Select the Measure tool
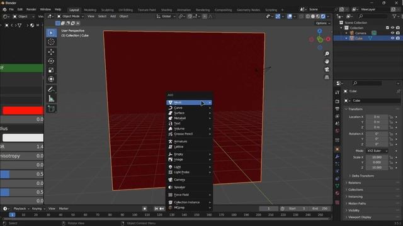 tap(51, 99)
